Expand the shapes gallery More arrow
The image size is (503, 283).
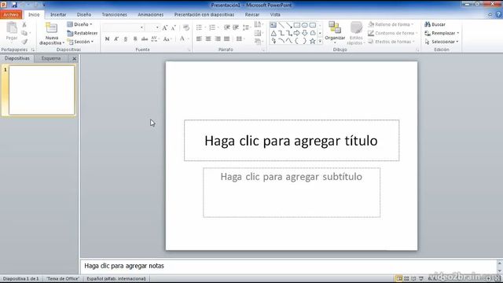click(x=320, y=41)
